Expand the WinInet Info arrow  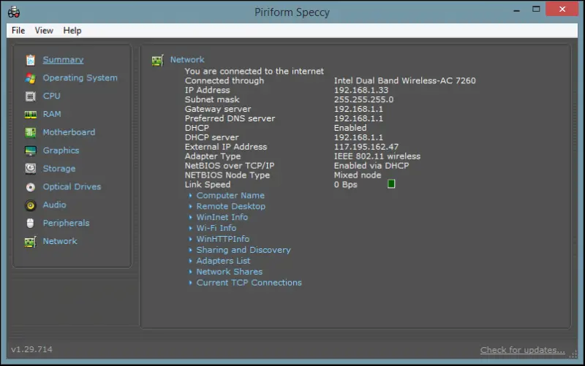[190, 217]
